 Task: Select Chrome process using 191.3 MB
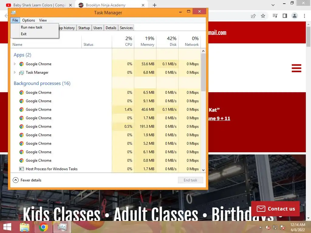point(105,127)
